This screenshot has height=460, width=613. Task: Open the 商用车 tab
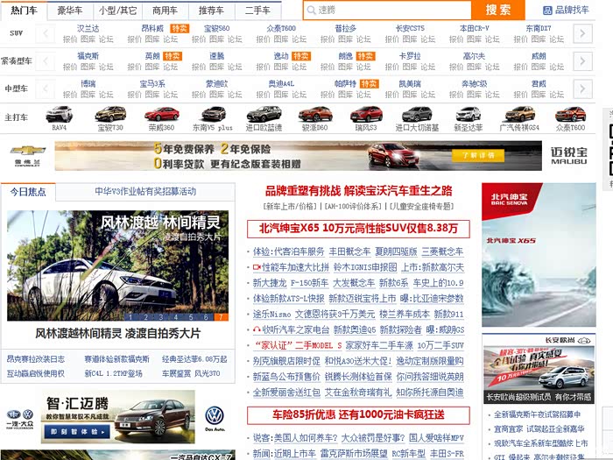point(165,11)
